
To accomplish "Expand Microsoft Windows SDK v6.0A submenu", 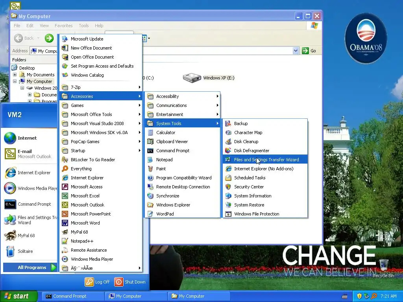I will point(101,133).
